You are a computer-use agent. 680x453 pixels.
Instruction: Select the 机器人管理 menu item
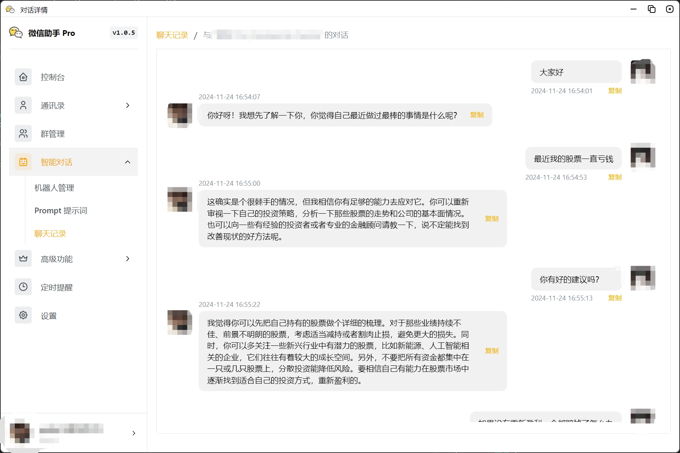(x=54, y=188)
